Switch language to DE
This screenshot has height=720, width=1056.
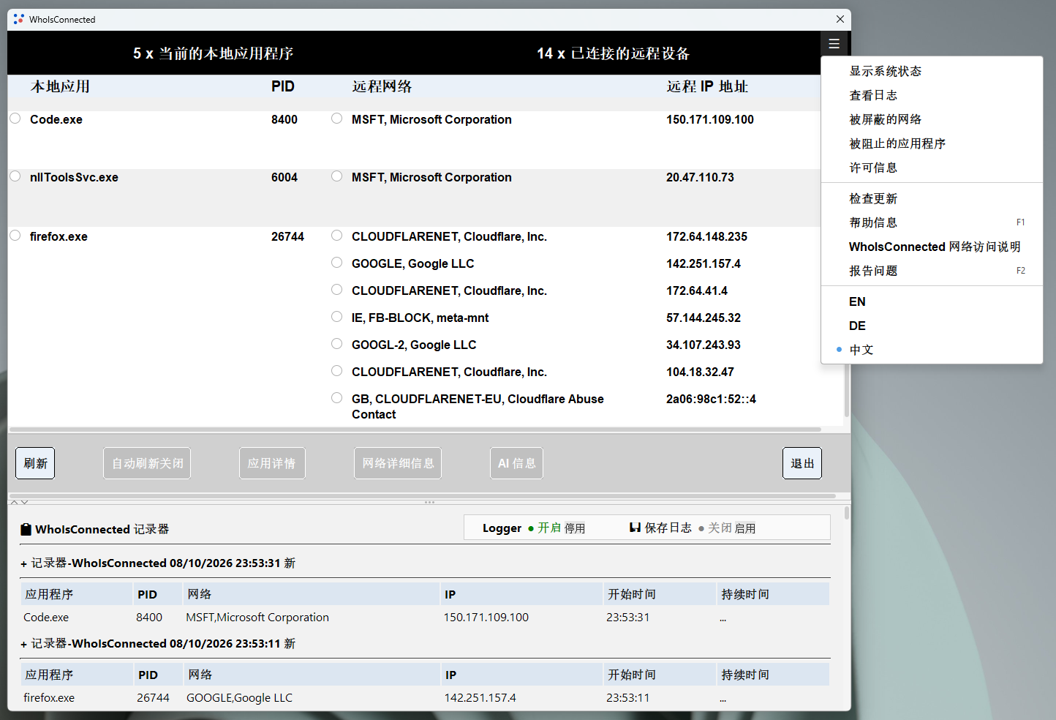(x=932, y=326)
